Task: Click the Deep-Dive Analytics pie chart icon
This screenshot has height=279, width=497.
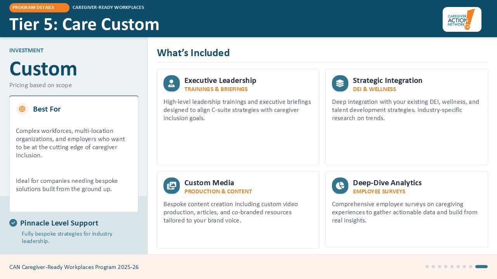Action: (x=340, y=186)
